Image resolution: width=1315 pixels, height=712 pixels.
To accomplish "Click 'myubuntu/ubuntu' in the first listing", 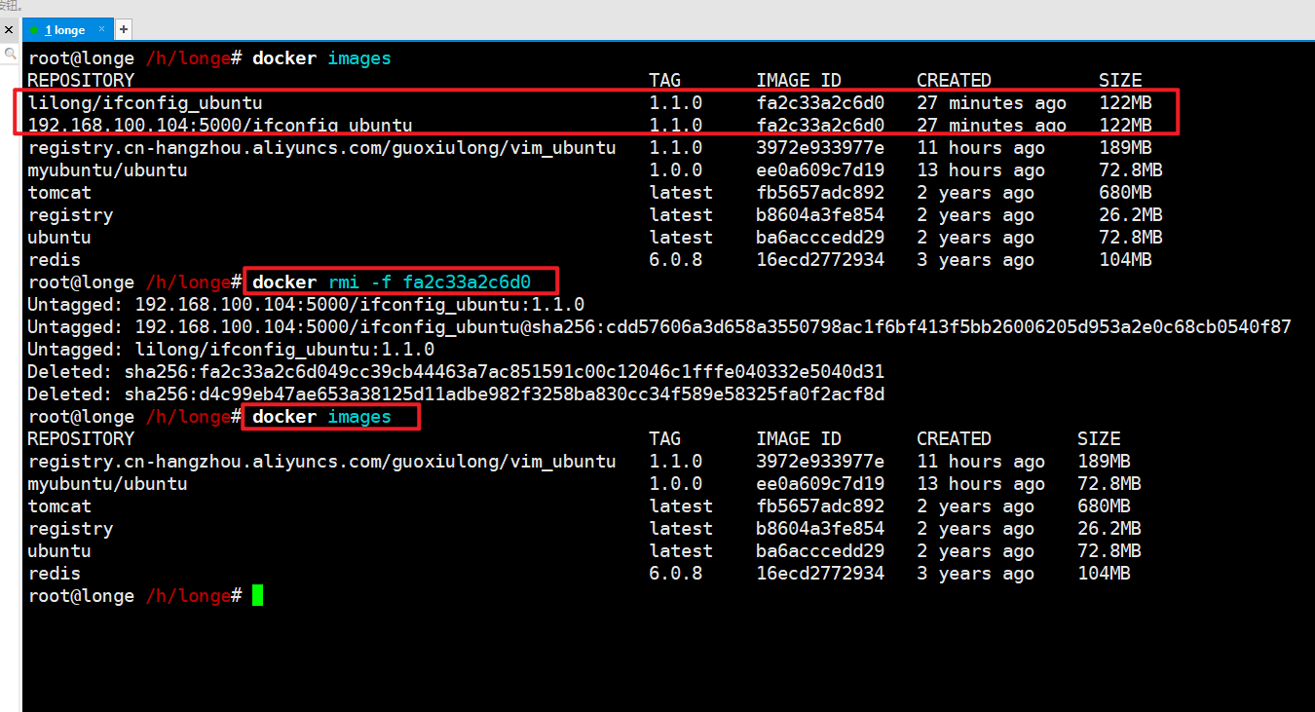I will tap(107, 170).
